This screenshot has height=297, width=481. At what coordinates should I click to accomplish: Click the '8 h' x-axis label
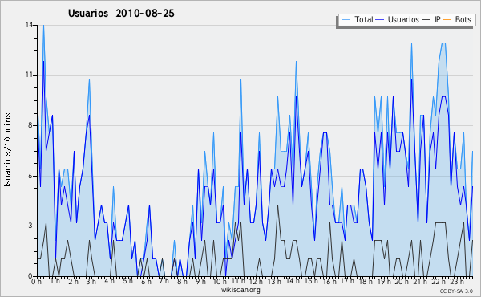coord(182,281)
